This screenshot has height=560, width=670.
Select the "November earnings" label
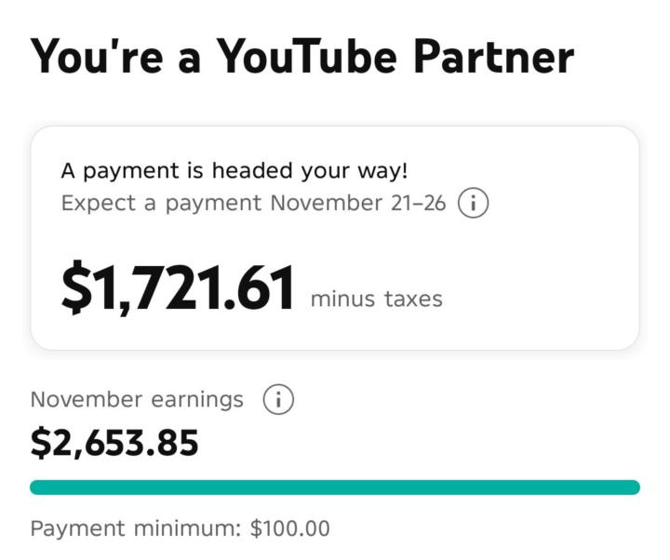[x=137, y=400]
